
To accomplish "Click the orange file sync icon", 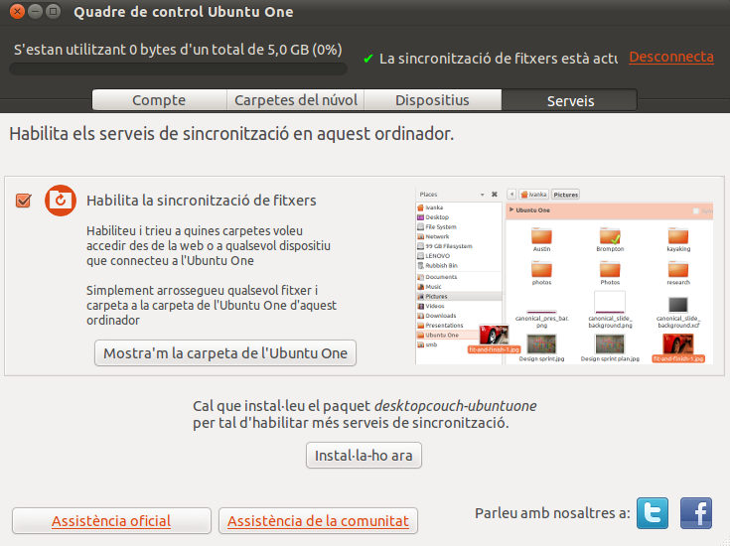I will tap(61, 201).
